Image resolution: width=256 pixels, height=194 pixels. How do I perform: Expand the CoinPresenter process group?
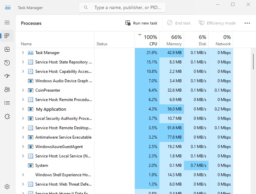pos(23,90)
